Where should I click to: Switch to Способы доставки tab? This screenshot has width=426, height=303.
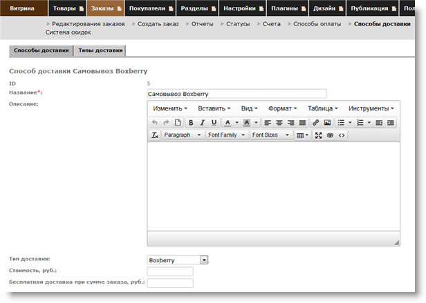[x=41, y=50]
